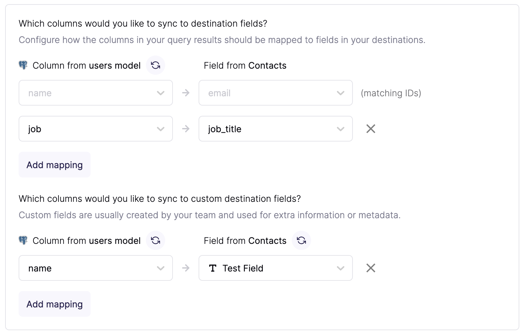Open the Test Field destination dropdown
The height and width of the screenshot is (335, 527).
[276, 268]
